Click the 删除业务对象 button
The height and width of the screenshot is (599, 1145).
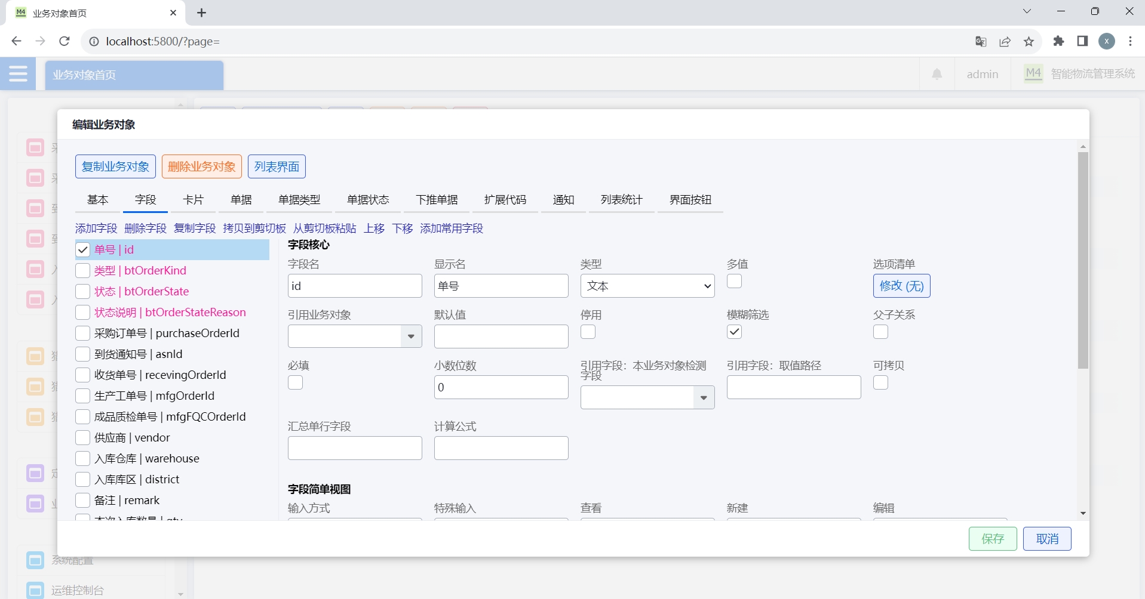click(202, 166)
